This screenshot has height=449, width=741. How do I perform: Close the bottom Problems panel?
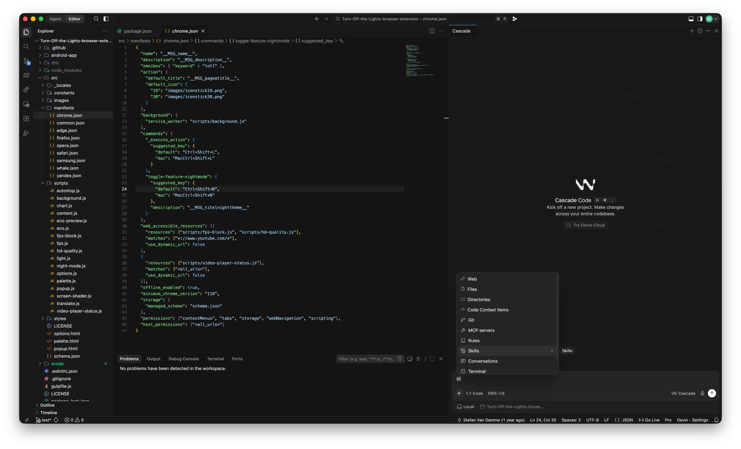point(441,359)
